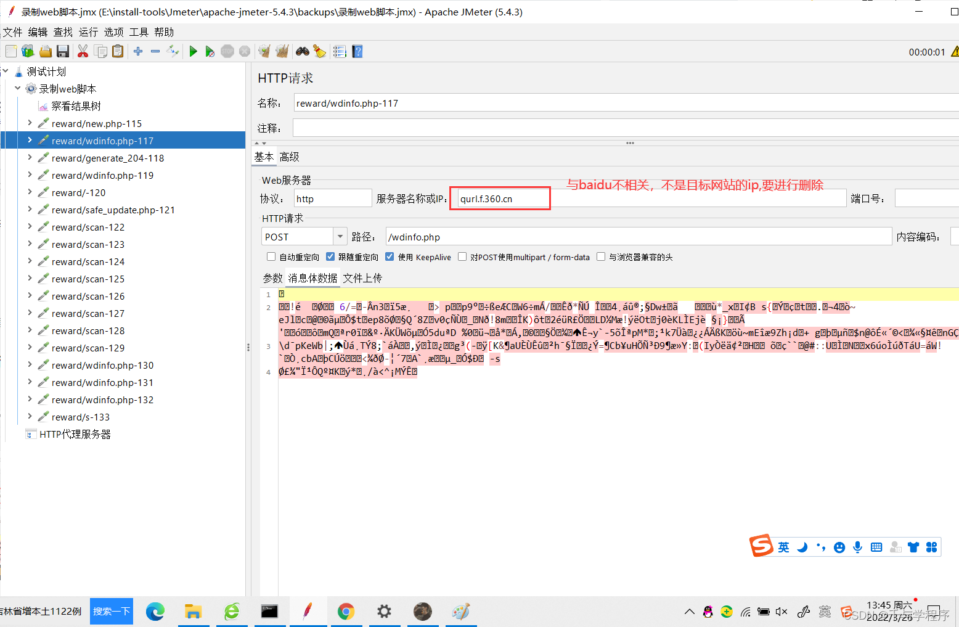Screen dimensions: 959x627
Task: Open Chrome from taskbar
Action: pos(346,611)
